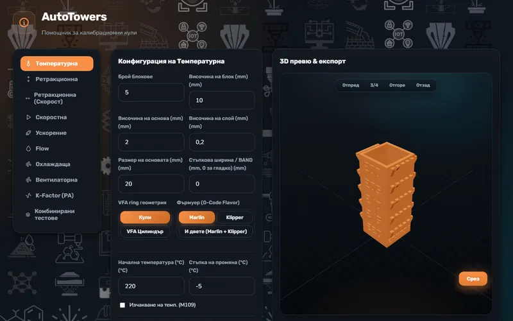Pick И двете (Marlin + Klipper) option
Screen dimensions: 513x321
coord(215,231)
